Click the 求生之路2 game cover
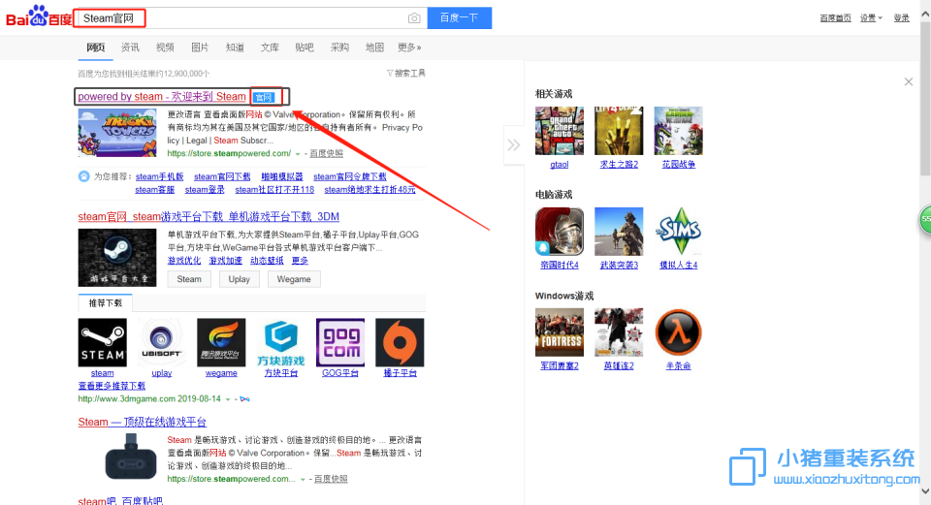This screenshot has height=505, width=931. click(x=619, y=131)
